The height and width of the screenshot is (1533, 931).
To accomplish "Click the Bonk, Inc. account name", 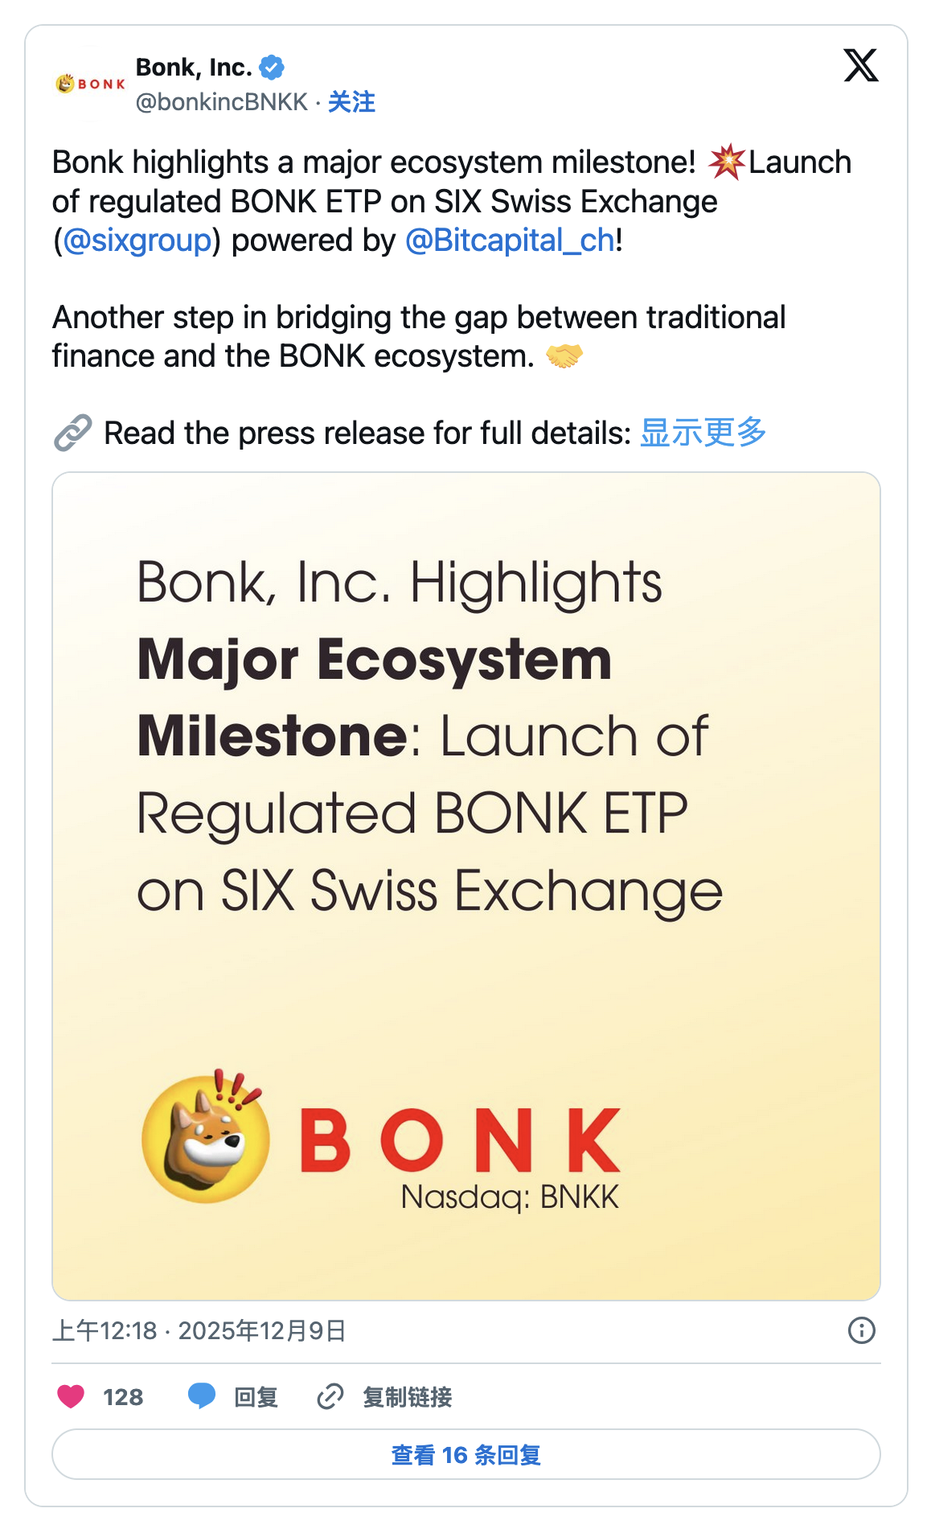I will point(194,68).
